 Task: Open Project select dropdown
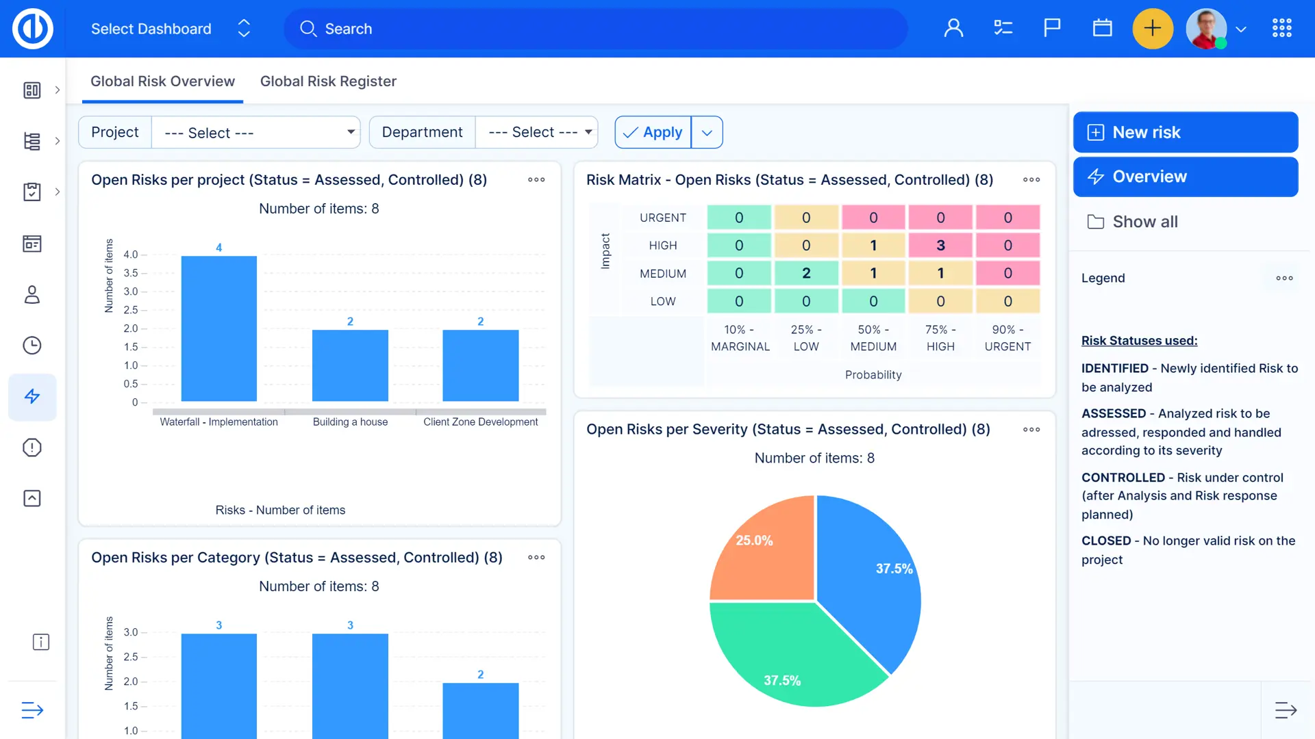tap(256, 133)
